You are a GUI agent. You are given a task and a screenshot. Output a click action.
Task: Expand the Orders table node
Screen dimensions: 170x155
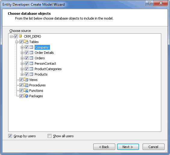tap(22, 58)
